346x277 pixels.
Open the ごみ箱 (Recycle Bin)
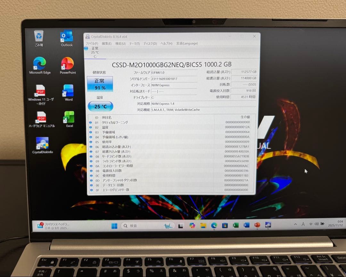point(39,37)
